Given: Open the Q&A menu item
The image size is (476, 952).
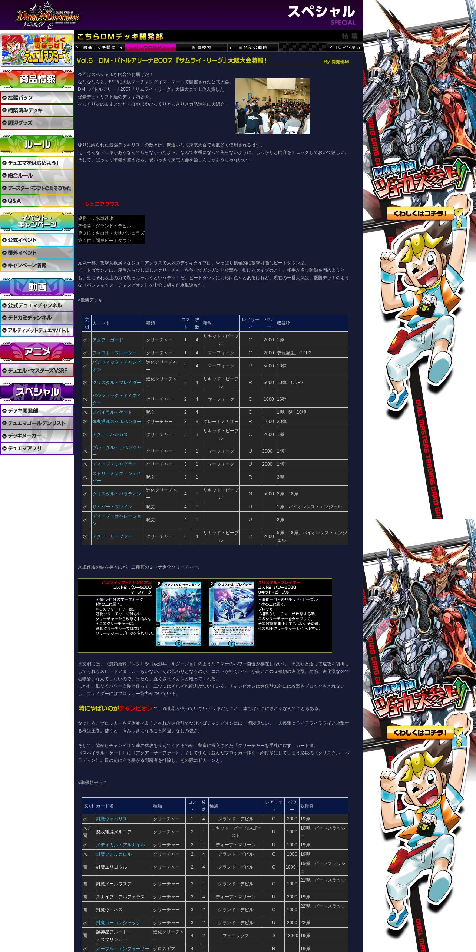Looking at the screenshot, I should click(37, 201).
